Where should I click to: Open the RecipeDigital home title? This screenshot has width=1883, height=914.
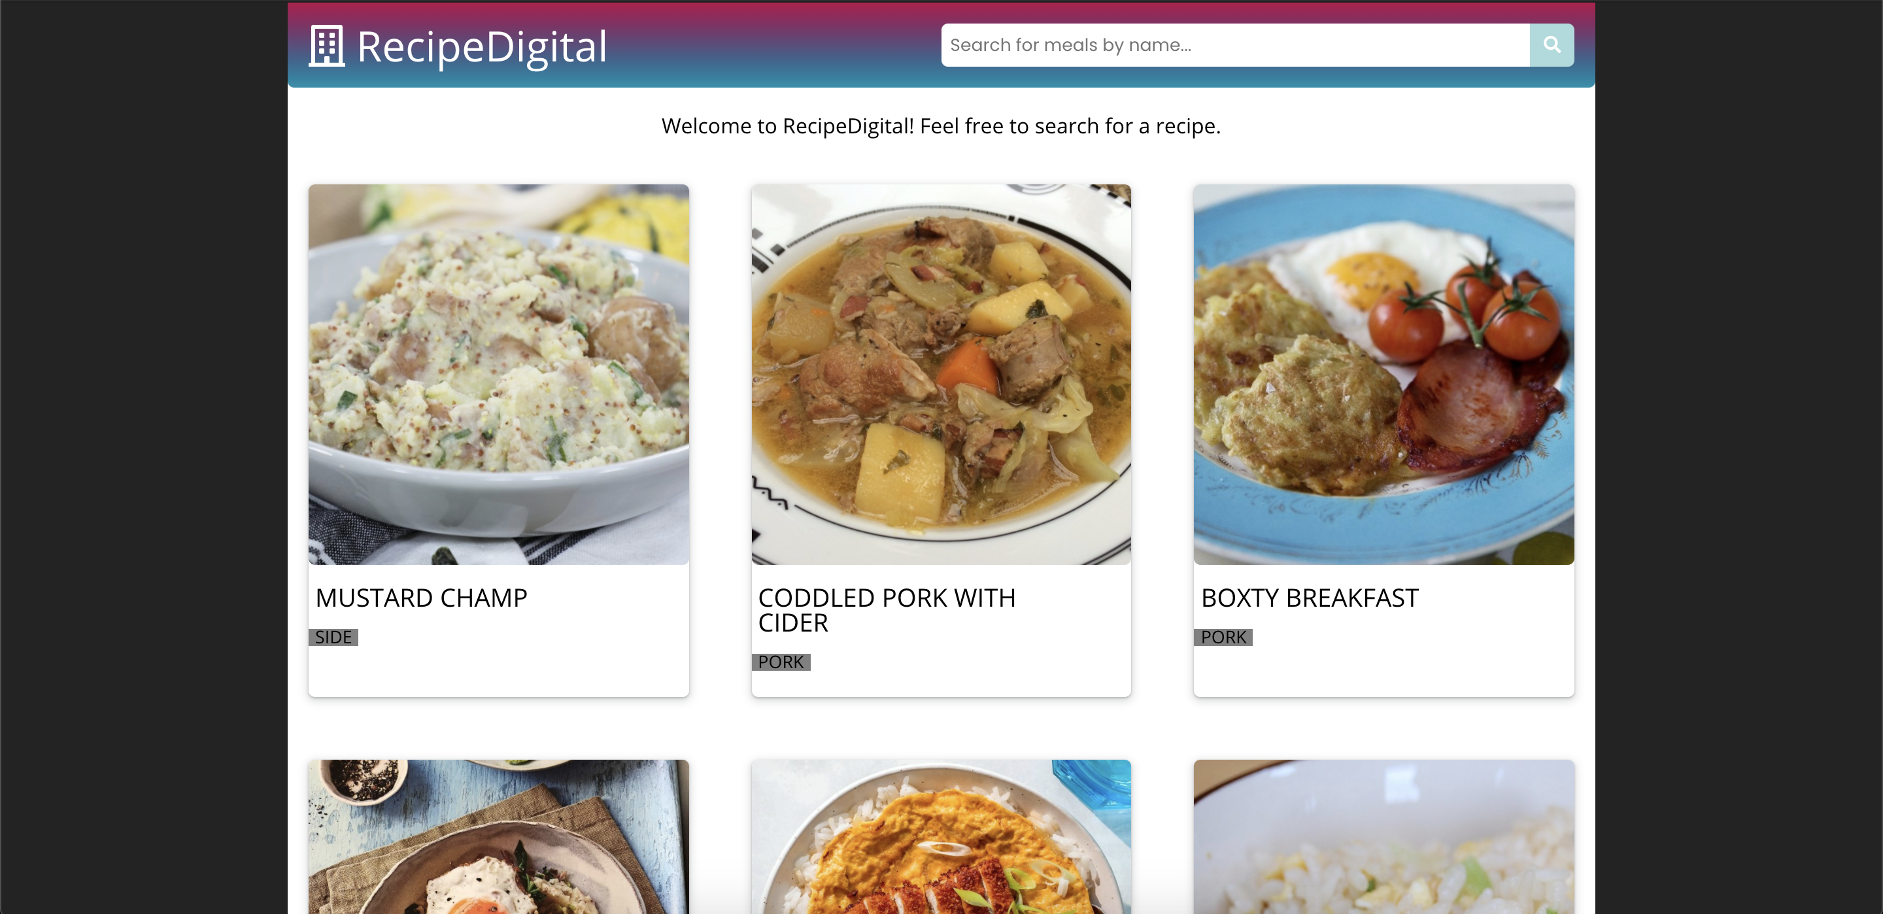482,46
